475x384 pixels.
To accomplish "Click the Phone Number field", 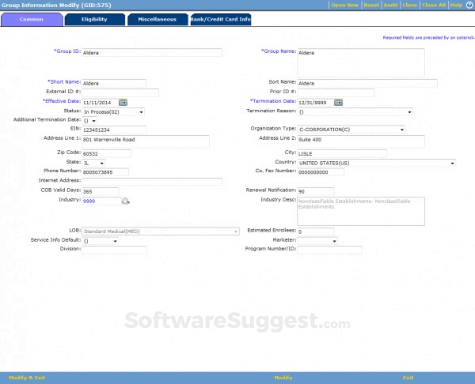I will (x=105, y=172).
